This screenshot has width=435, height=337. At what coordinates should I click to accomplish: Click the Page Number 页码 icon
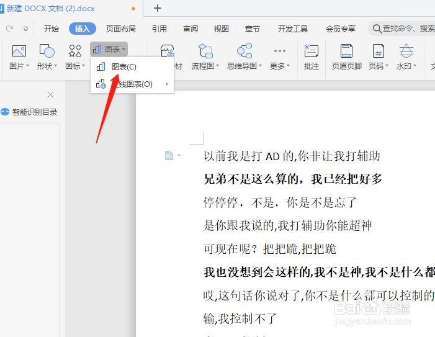(378, 51)
